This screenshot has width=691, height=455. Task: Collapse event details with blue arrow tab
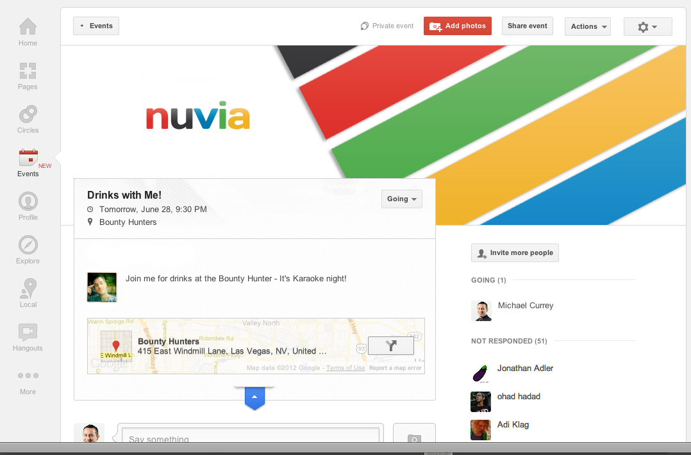pos(254,398)
